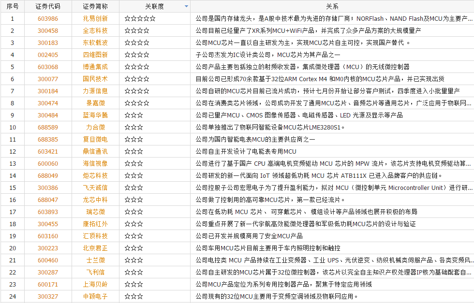Open stock code 300287

tap(48, 272)
